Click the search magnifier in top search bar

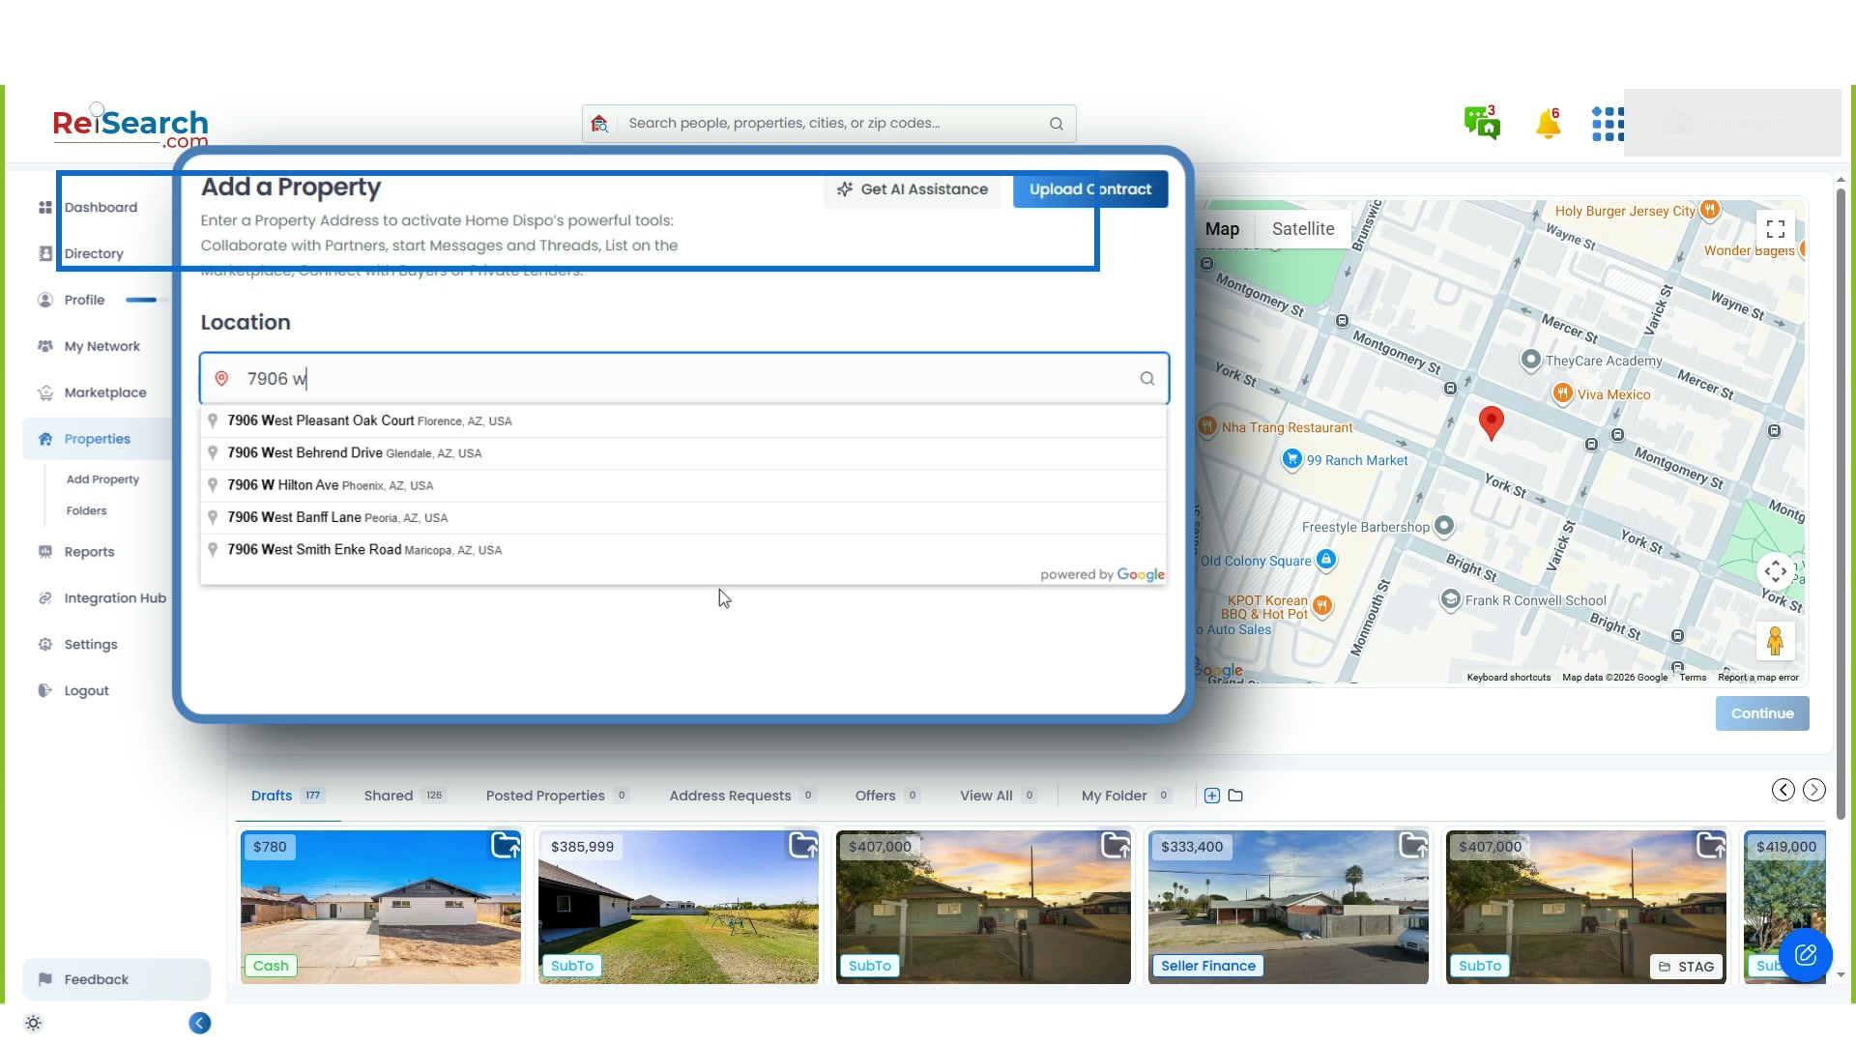pos(1057,124)
